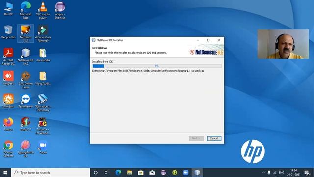Open This PC desktop icon

(8, 9)
